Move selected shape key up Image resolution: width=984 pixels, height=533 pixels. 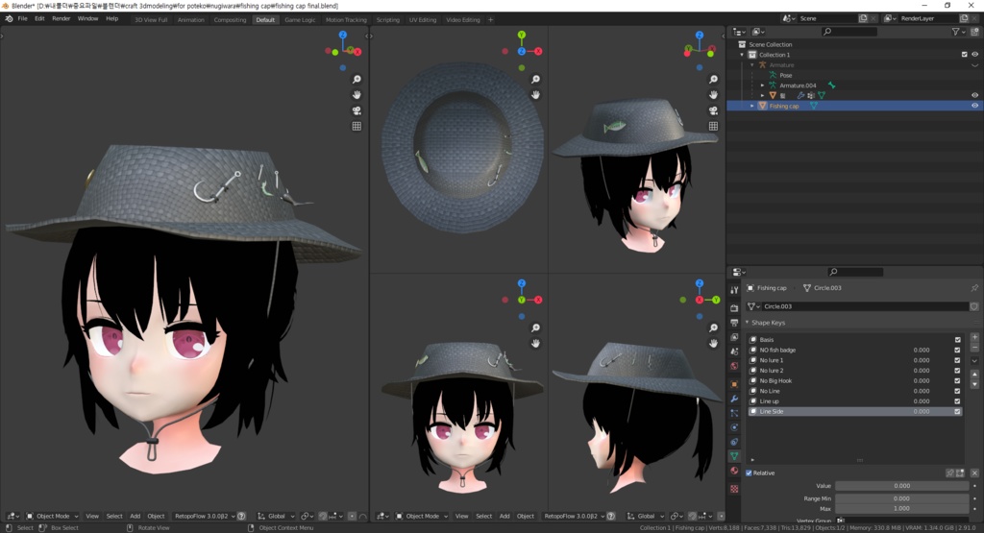pos(974,376)
